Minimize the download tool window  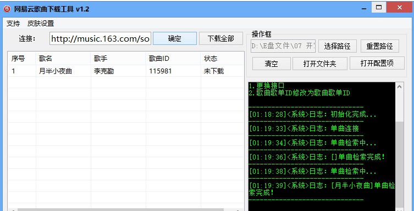coord(365,8)
